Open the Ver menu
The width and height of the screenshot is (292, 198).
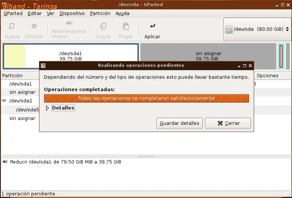50,13
